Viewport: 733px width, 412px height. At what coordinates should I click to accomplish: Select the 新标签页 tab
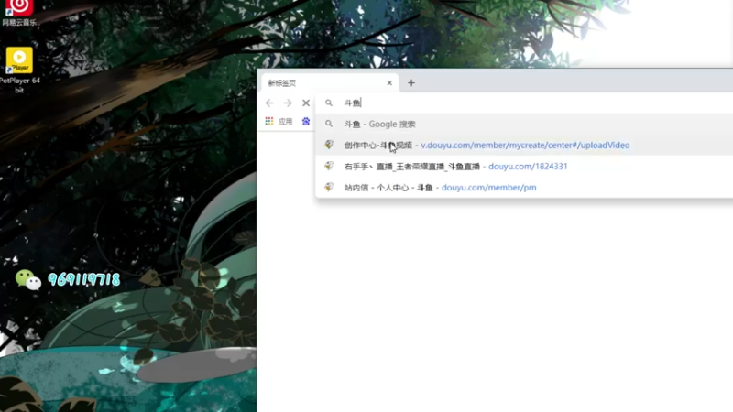point(330,83)
